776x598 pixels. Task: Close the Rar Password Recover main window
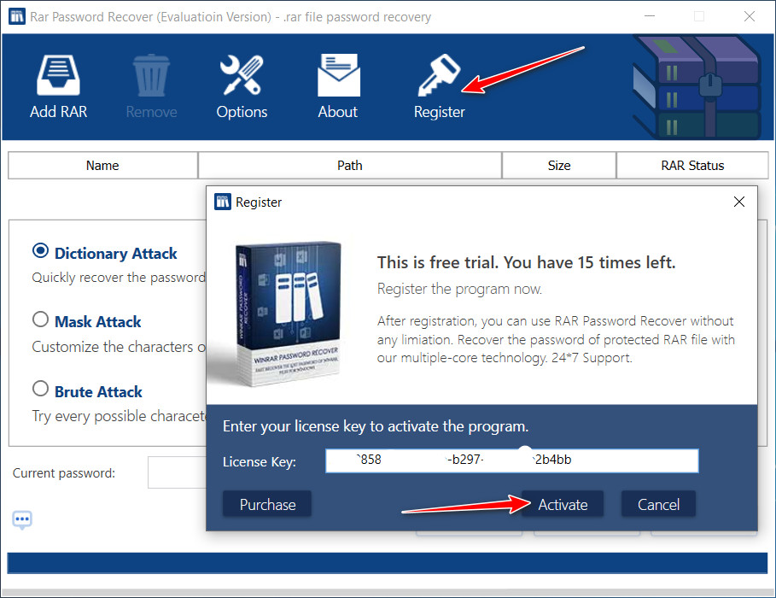tap(750, 16)
